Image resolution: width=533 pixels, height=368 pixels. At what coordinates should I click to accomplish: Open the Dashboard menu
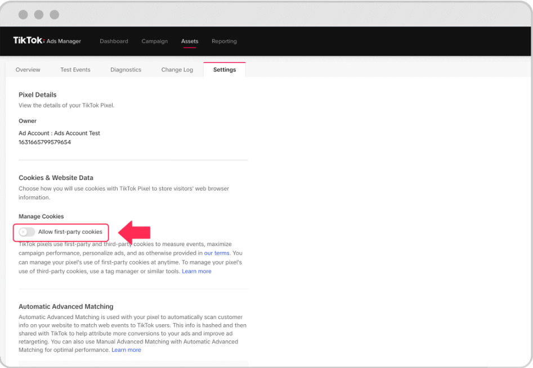pyautogui.click(x=114, y=41)
